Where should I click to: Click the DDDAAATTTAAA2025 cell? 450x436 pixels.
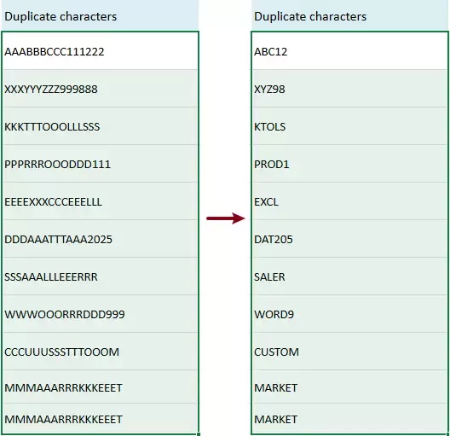(100, 239)
